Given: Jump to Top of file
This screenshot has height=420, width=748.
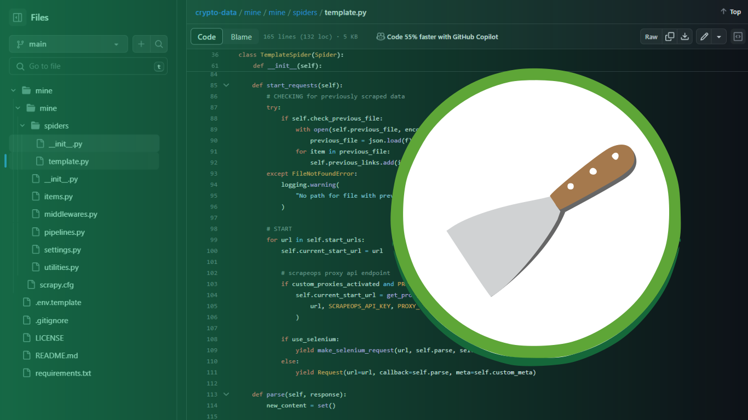Looking at the screenshot, I should [x=730, y=11].
